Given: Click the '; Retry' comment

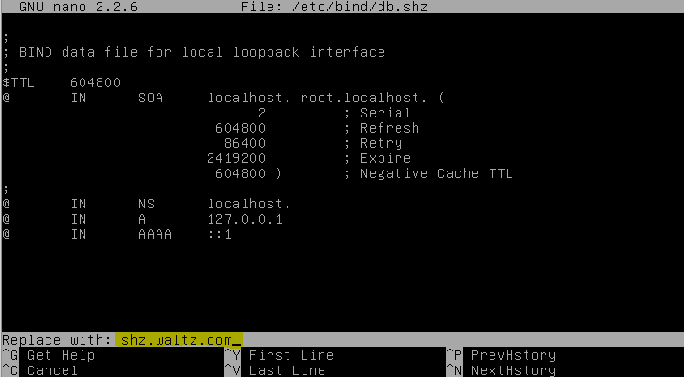Looking at the screenshot, I should (373, 144).
